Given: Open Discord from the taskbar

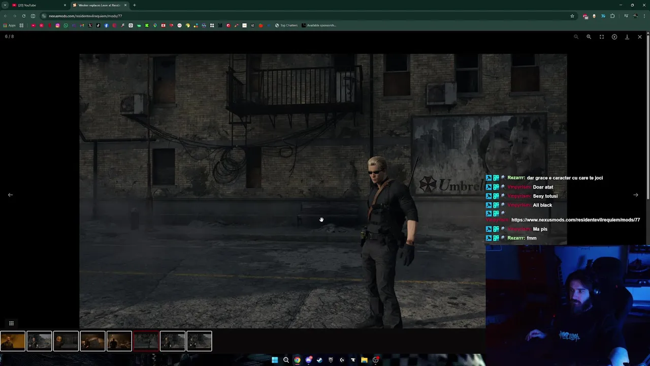Looking at the screenshot, I should point(308,360).
